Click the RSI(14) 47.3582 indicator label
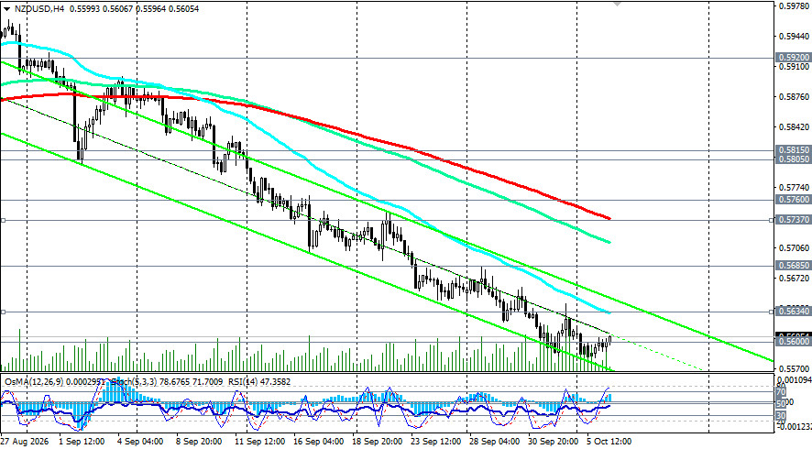The image size is (812, 449). point(258,382)
